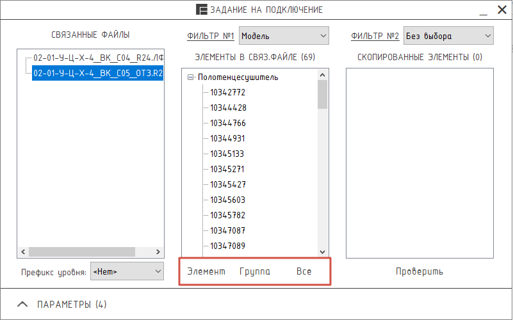Select element 10344931 in the tree
The image size is (513, 320).
coord(227,139)
